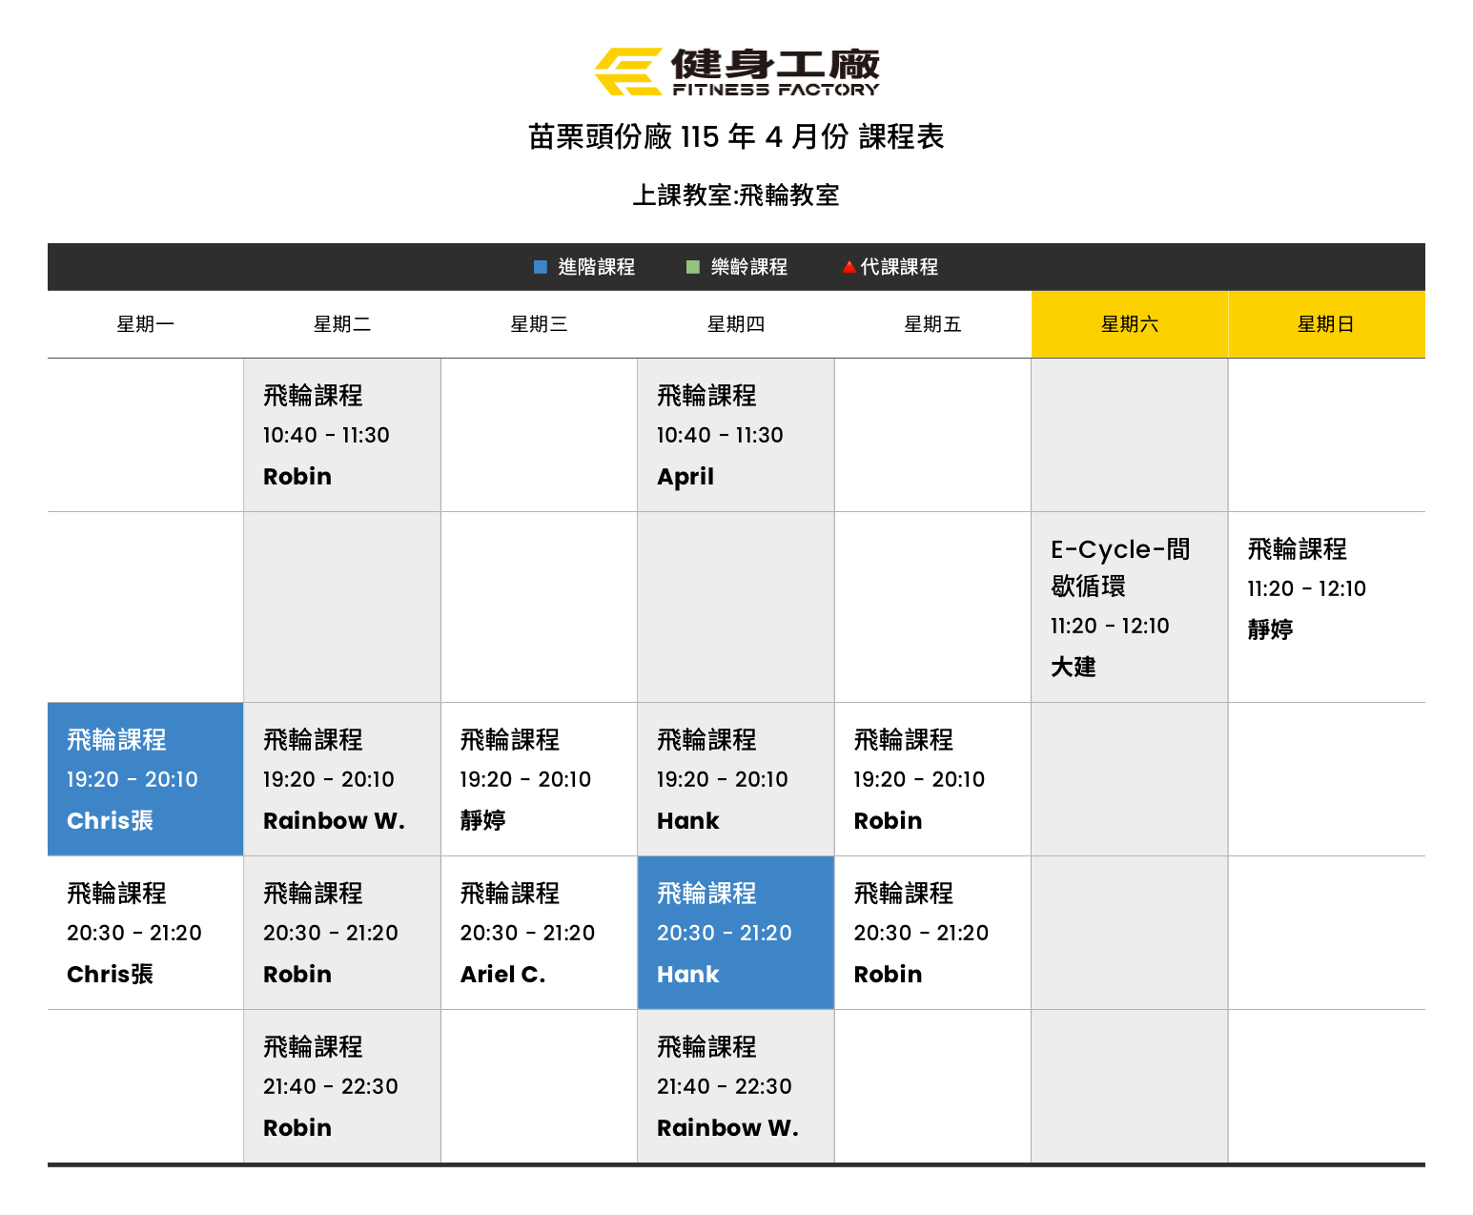
Task: Select the 星期一 column header
Action: pyautogui.click(x=145, y=324)
